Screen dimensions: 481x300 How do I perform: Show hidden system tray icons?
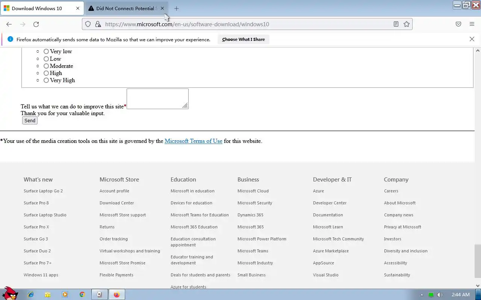point(422,295)
